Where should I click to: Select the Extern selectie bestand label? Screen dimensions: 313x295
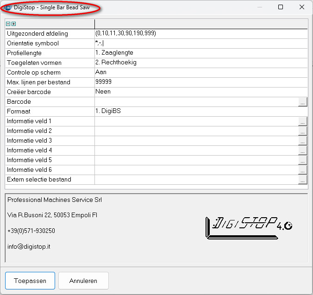[39, 180]
